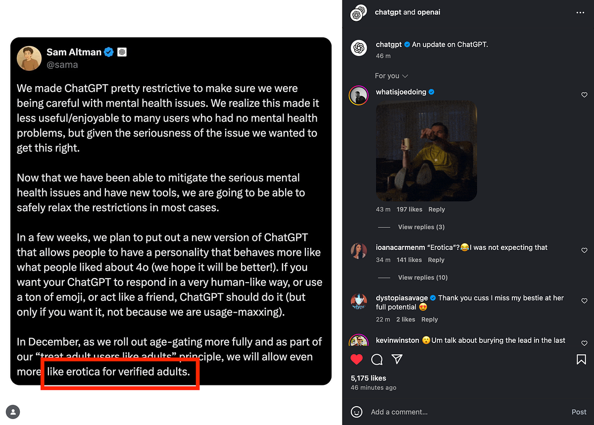Open whatisjoedoing's GIF thumbnail
This screenshot has width=594, height=425.
tap(426, 151)
